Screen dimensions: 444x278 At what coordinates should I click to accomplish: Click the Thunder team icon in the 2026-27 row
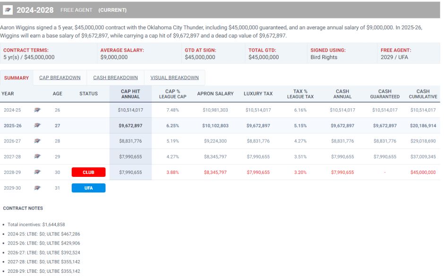(x=37, y=141)
